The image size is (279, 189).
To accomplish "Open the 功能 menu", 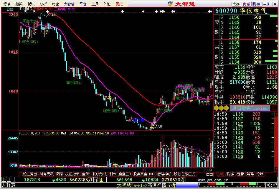I will coord(55,4).
